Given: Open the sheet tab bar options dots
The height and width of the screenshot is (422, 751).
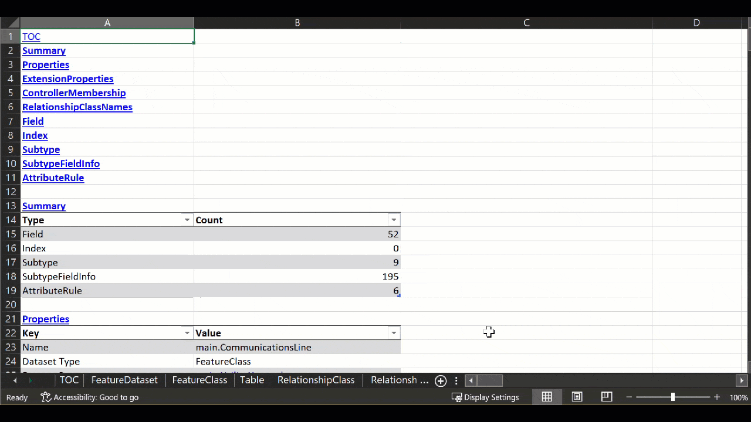Looking at the screenshot, I should click(456, 380).
